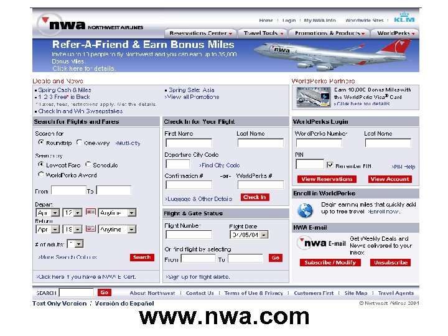Open calendar icon for Return date
Screen dimensions: 448x336
[91, 228]
